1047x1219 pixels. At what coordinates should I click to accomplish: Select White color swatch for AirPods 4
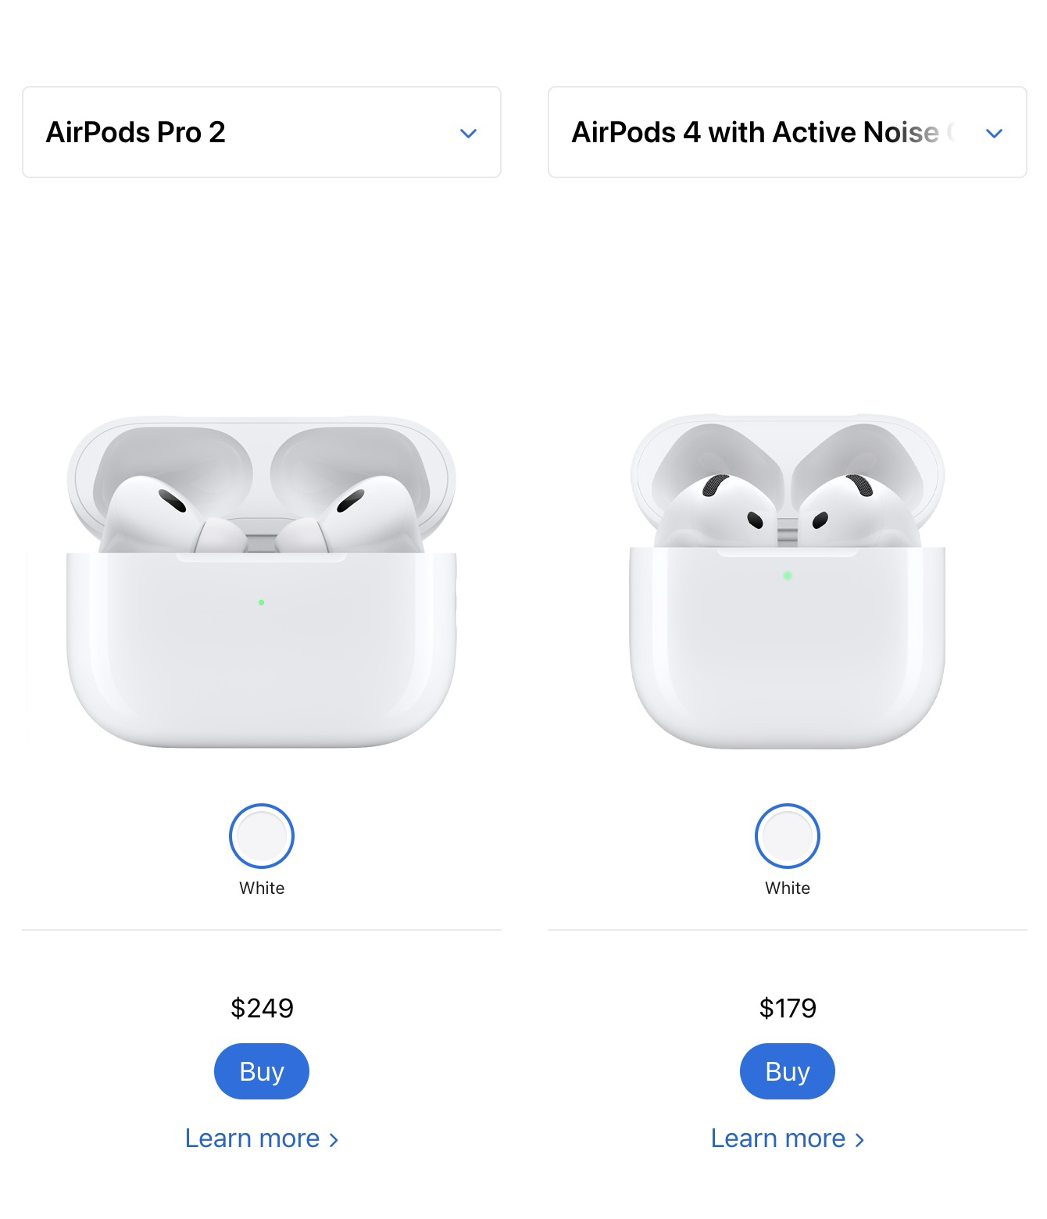pyautogui.click(x=788, y=836)
